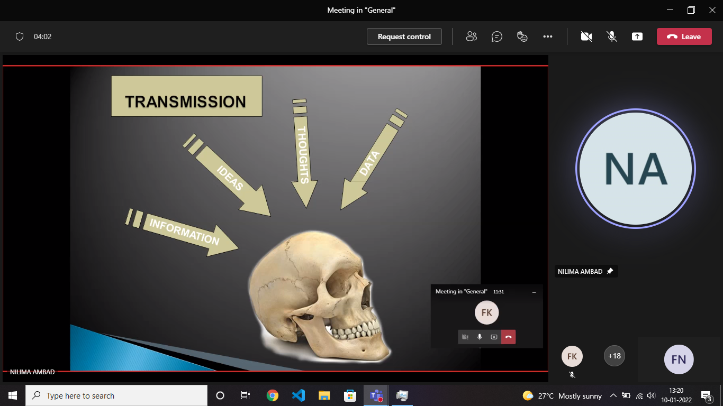723x406 pixels.
Task: Show the +18 additional participants
Action: 614,356
